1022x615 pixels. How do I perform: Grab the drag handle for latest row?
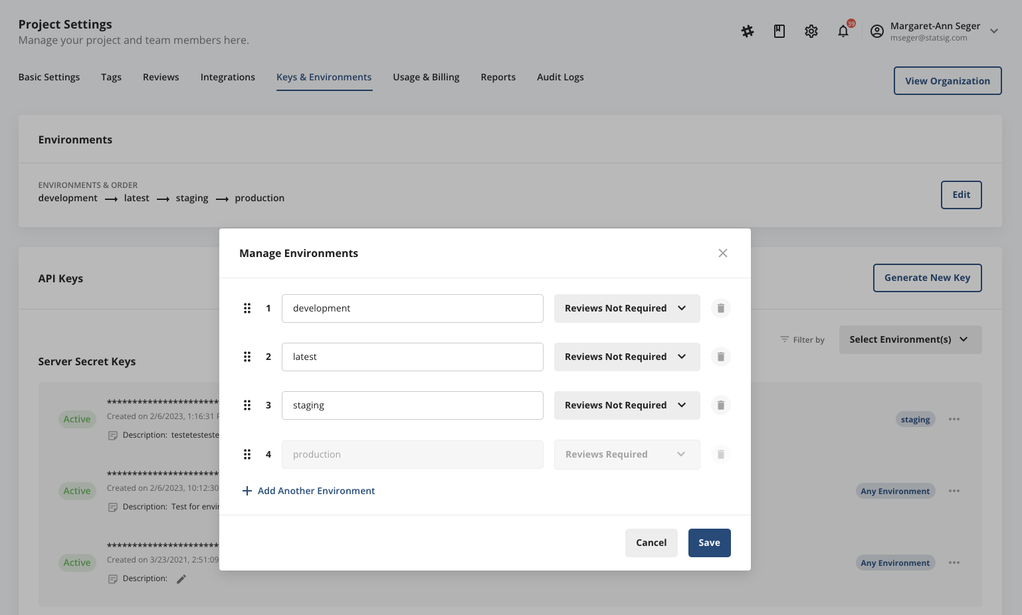tap(247, 357)
